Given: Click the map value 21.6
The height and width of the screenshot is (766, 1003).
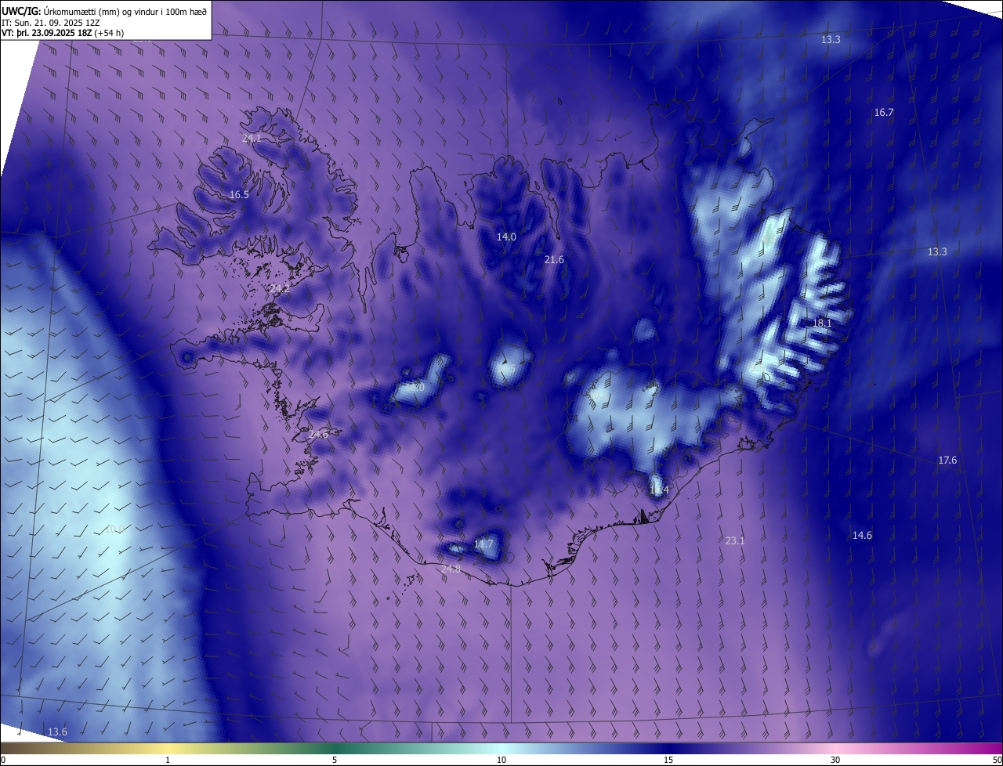Looking at the screenshot, I should tap(554, 259).
